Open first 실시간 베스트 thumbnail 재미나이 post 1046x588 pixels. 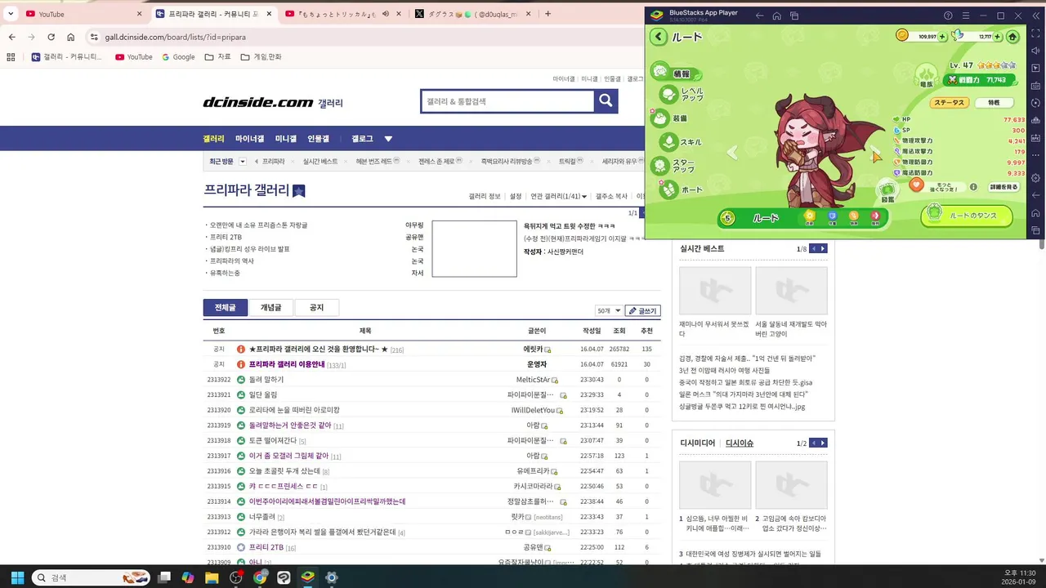pos(715,290)
